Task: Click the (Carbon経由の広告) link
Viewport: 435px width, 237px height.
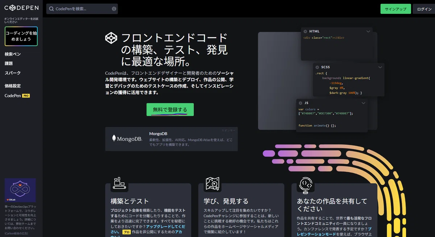Action: (x=16, y=233)
